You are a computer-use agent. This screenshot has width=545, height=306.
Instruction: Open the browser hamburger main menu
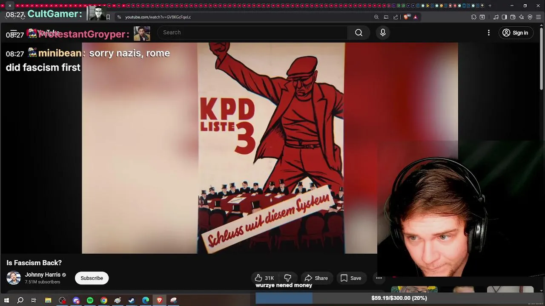pyautogui.click(x=538, y=17)
